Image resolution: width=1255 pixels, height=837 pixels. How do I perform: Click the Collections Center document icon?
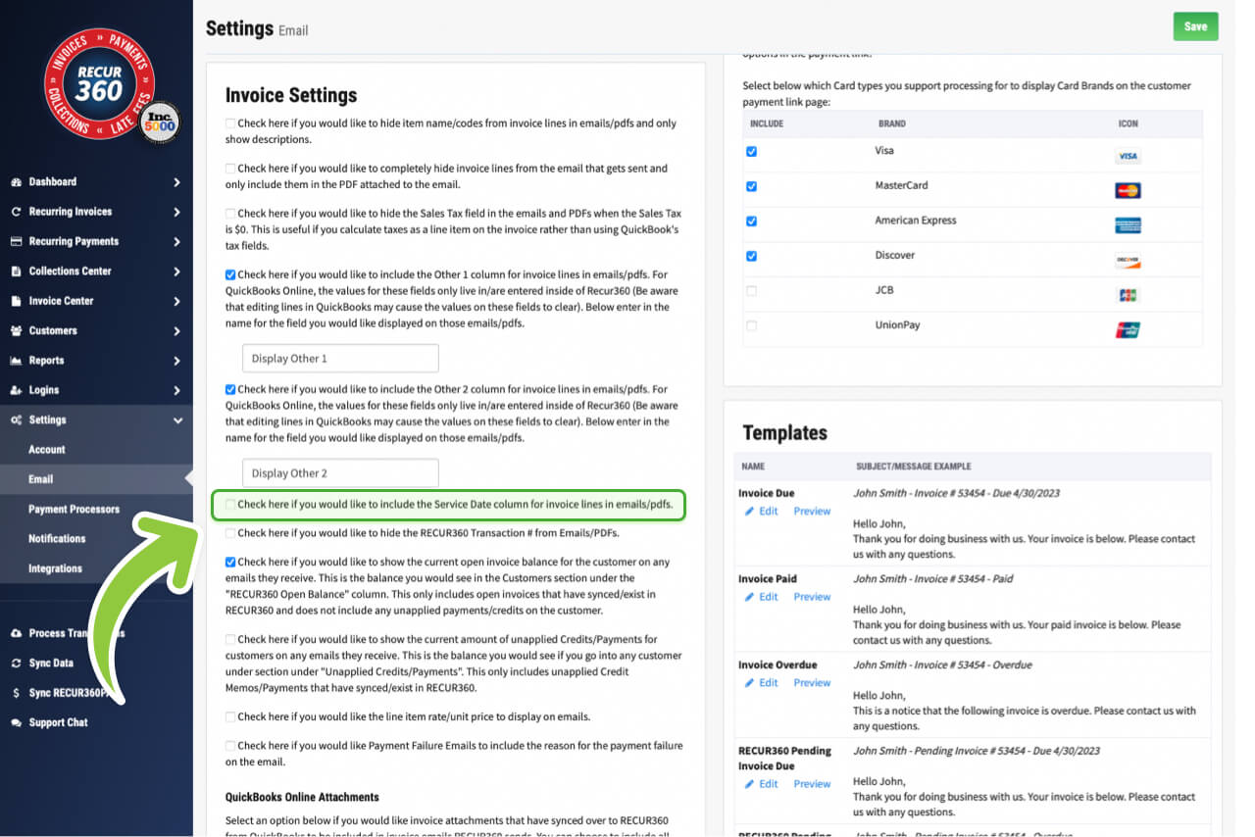click(x=16, y=271)
